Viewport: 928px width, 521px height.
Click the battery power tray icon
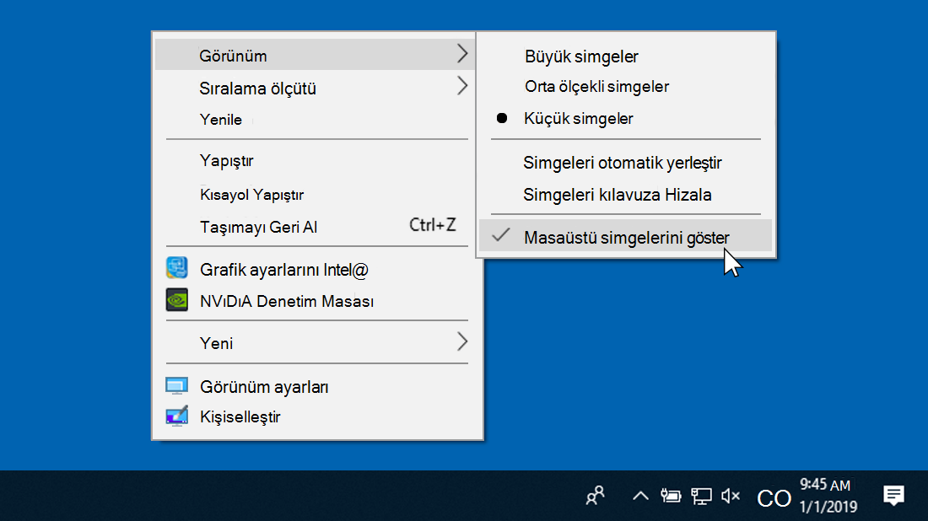(x=671, y=496)
